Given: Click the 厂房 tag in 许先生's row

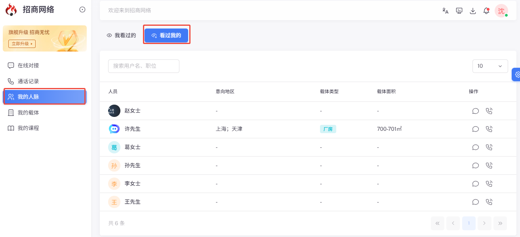Looking at the screenshot, I should (x=328, y=129).
